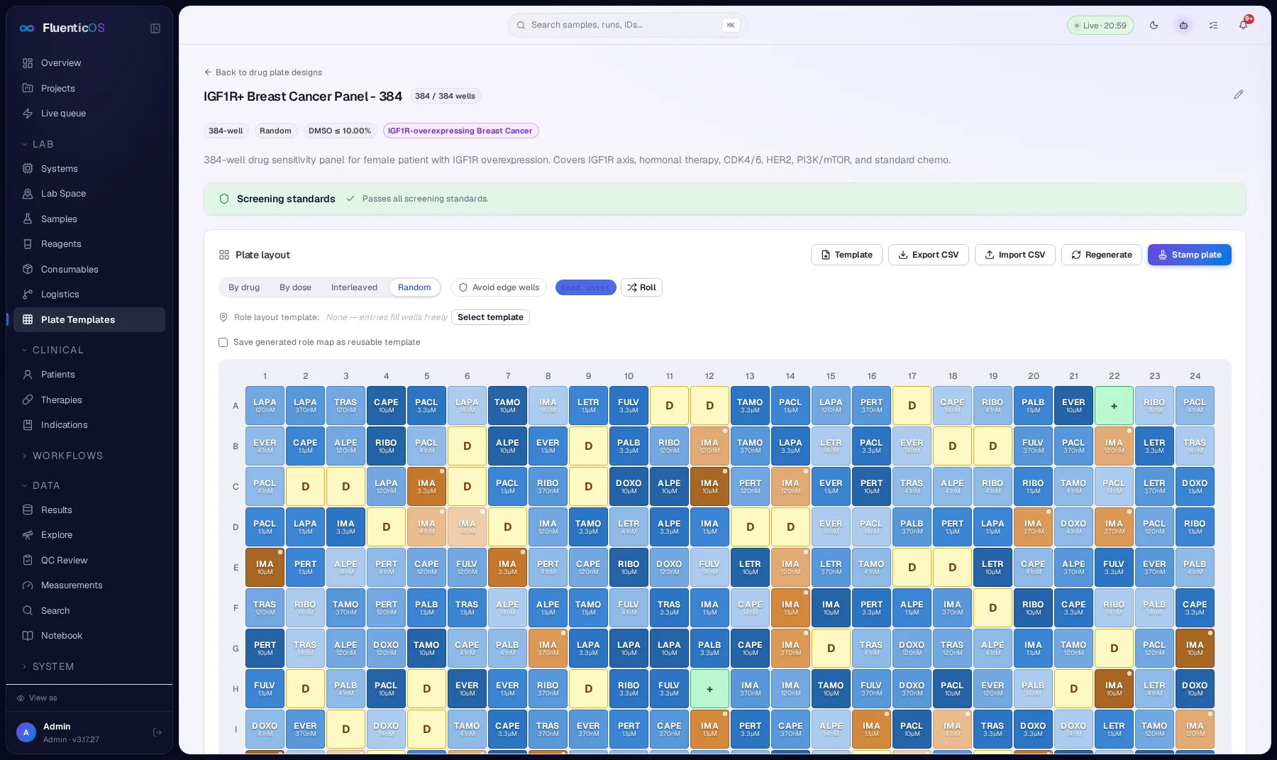Click the Logistics route icon in sidebar
This screenshot has height=760, width=1277.
click(x=28, y=294)
